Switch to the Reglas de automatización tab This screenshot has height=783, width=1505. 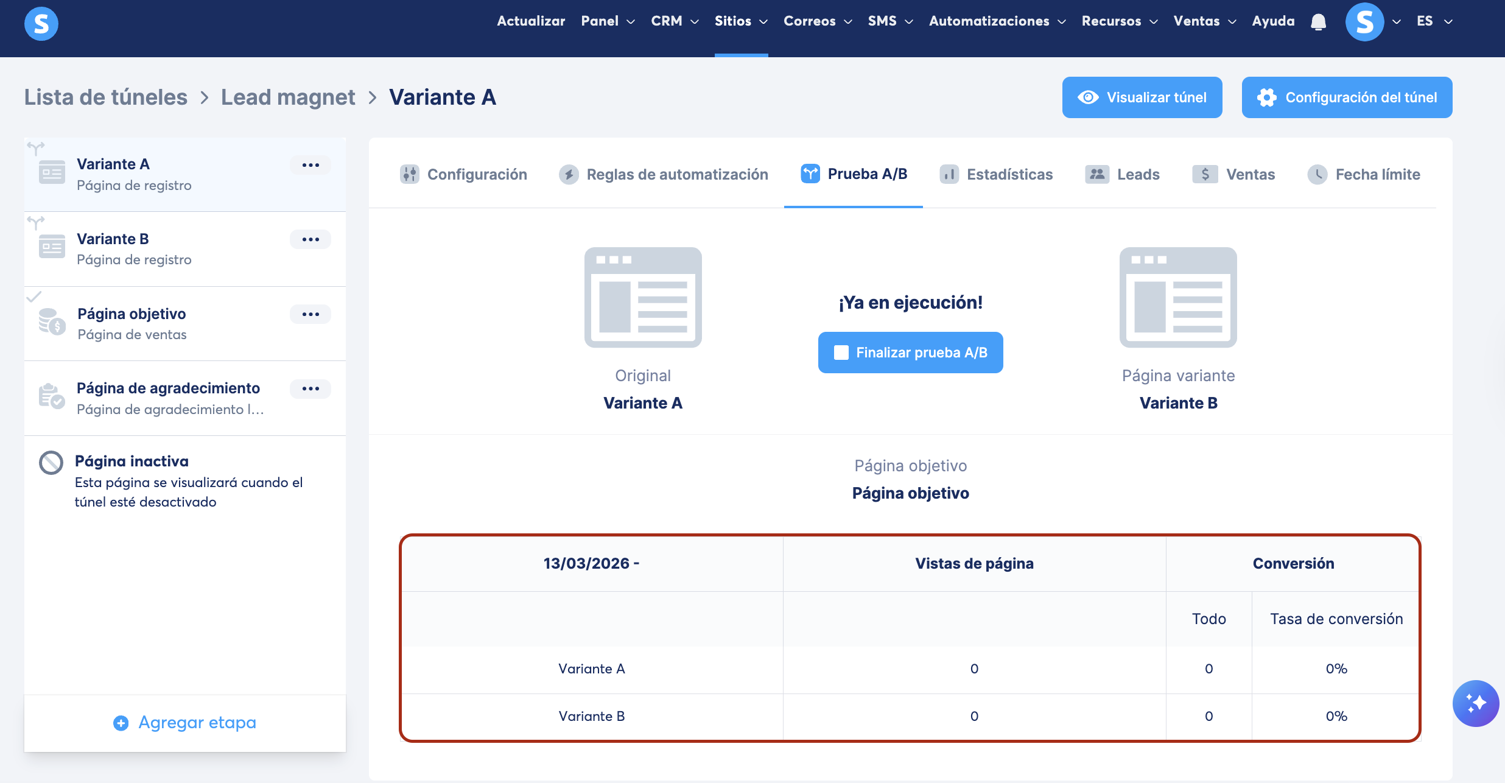(664, 175)
